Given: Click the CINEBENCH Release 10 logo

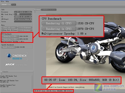Looking at the screenshot, I should 17,56.
